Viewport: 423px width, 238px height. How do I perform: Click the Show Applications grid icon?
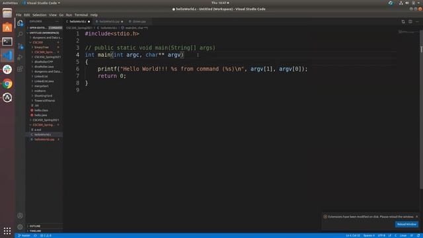(7, 231)
